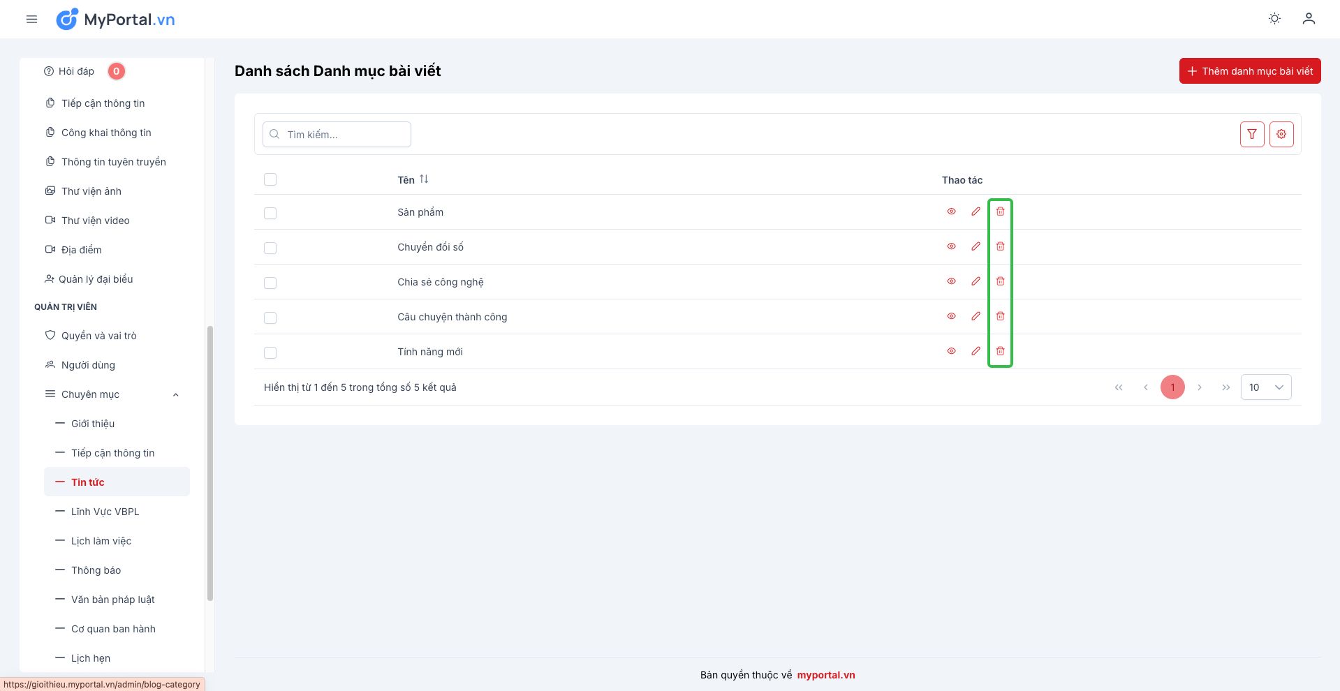
Task: Click the filter funnel icon
Action: click(x=1252, y=134)
